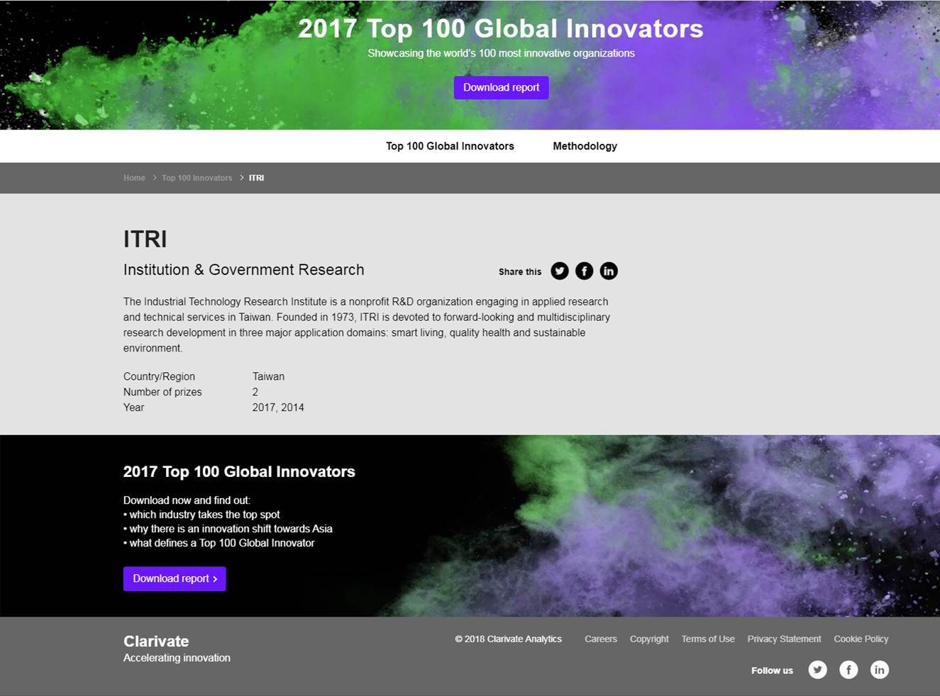Screen dimensions: 940x696
Task: Open the Careers page
Action: 600,639
